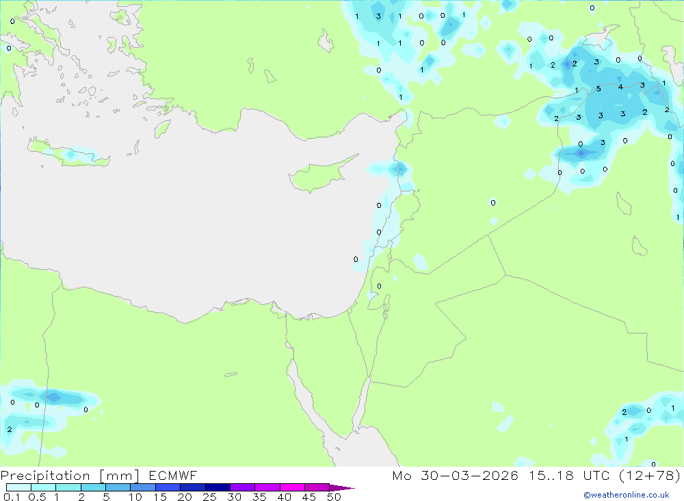684x501 pixels.
Task: Select the 1–2 mm legend color swatch
Action: pyautogui.click(x=68, y=487)
